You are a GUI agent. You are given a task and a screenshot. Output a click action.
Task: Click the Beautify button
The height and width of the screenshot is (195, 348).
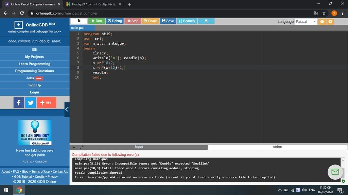[x=187, y=21]
